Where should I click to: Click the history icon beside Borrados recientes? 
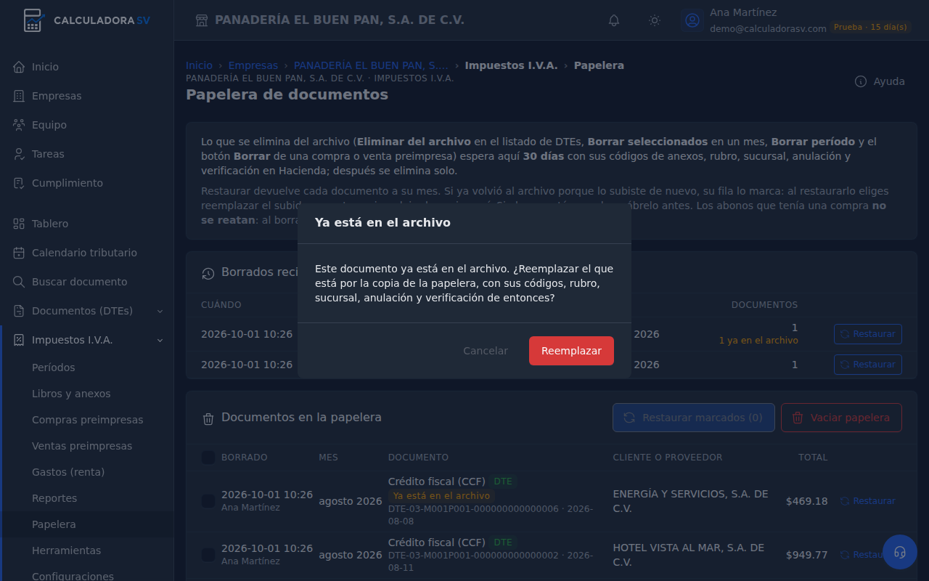point(208,273)
